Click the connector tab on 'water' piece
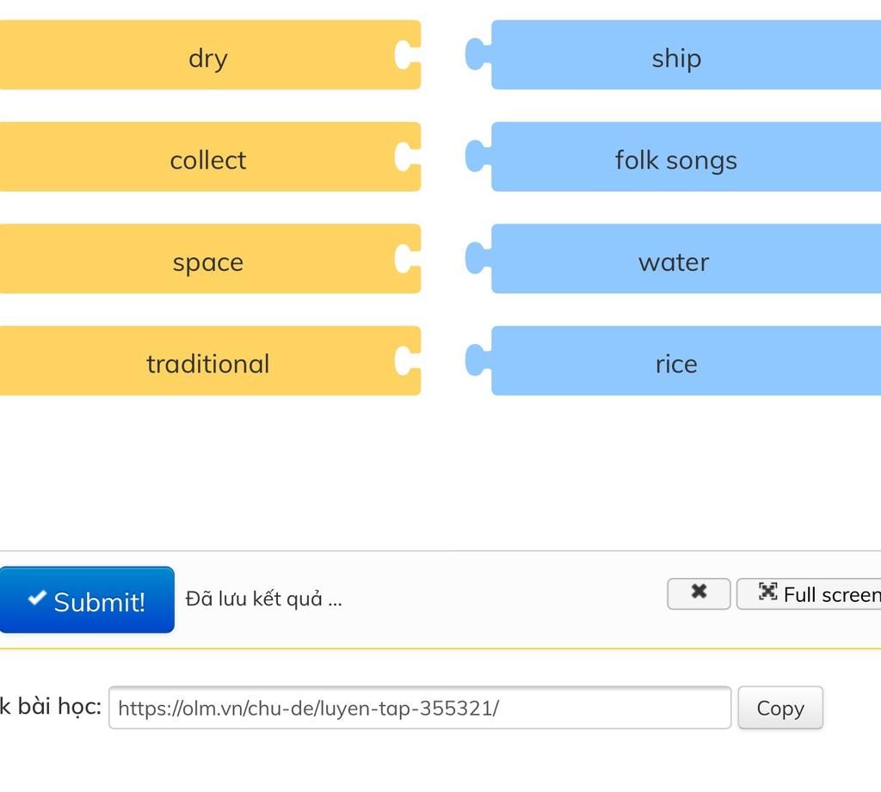The image size is (881, 792). click(477, 259)
